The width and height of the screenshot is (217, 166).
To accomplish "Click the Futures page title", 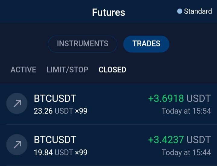I will pos(108,12).
